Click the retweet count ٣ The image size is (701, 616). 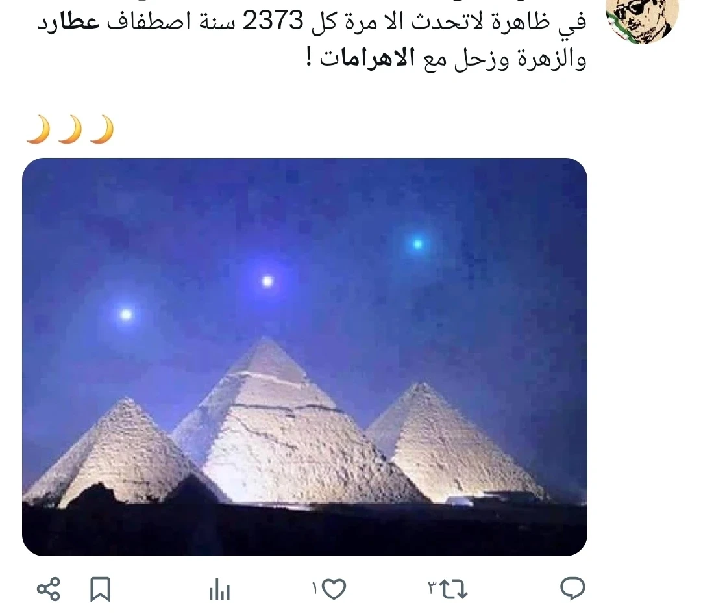coord(432,587)
